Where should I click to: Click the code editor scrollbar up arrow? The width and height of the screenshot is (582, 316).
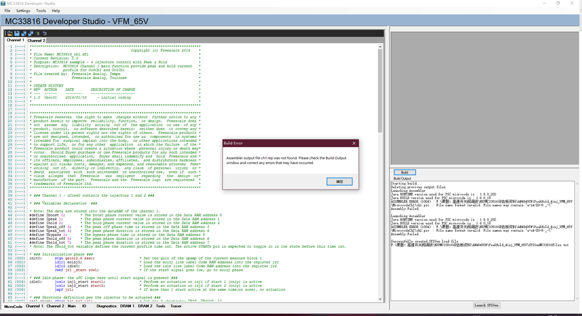(380, 47)
